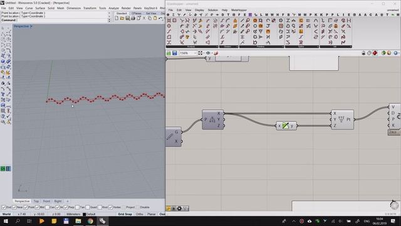Click the ENG language indicator in the taskbar
Screen dimensions: 401x226
coord(367,221)
